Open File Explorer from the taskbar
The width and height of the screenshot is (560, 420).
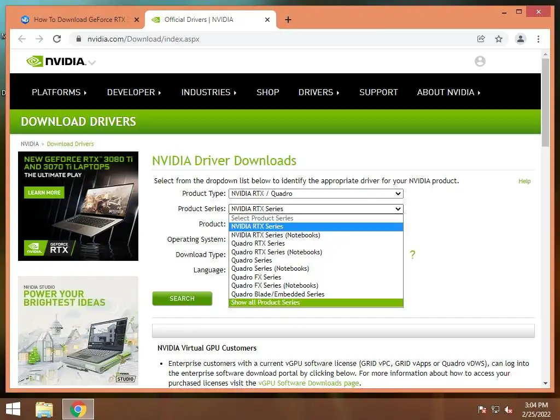click(44, 409)
